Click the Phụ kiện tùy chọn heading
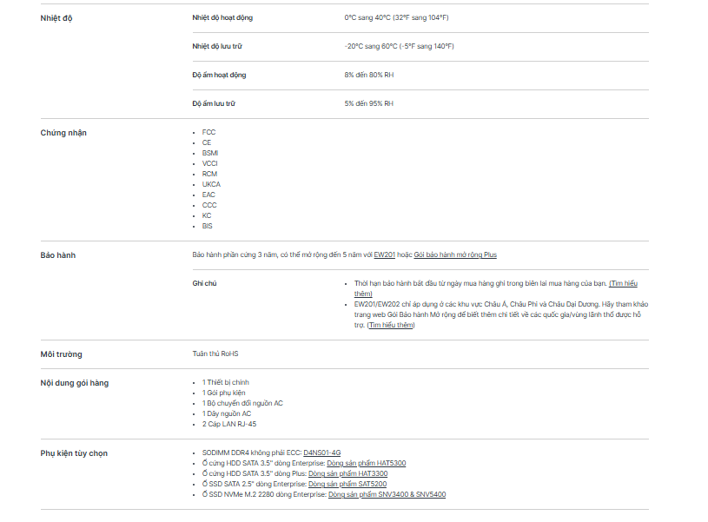 click(x=74, y=453)
